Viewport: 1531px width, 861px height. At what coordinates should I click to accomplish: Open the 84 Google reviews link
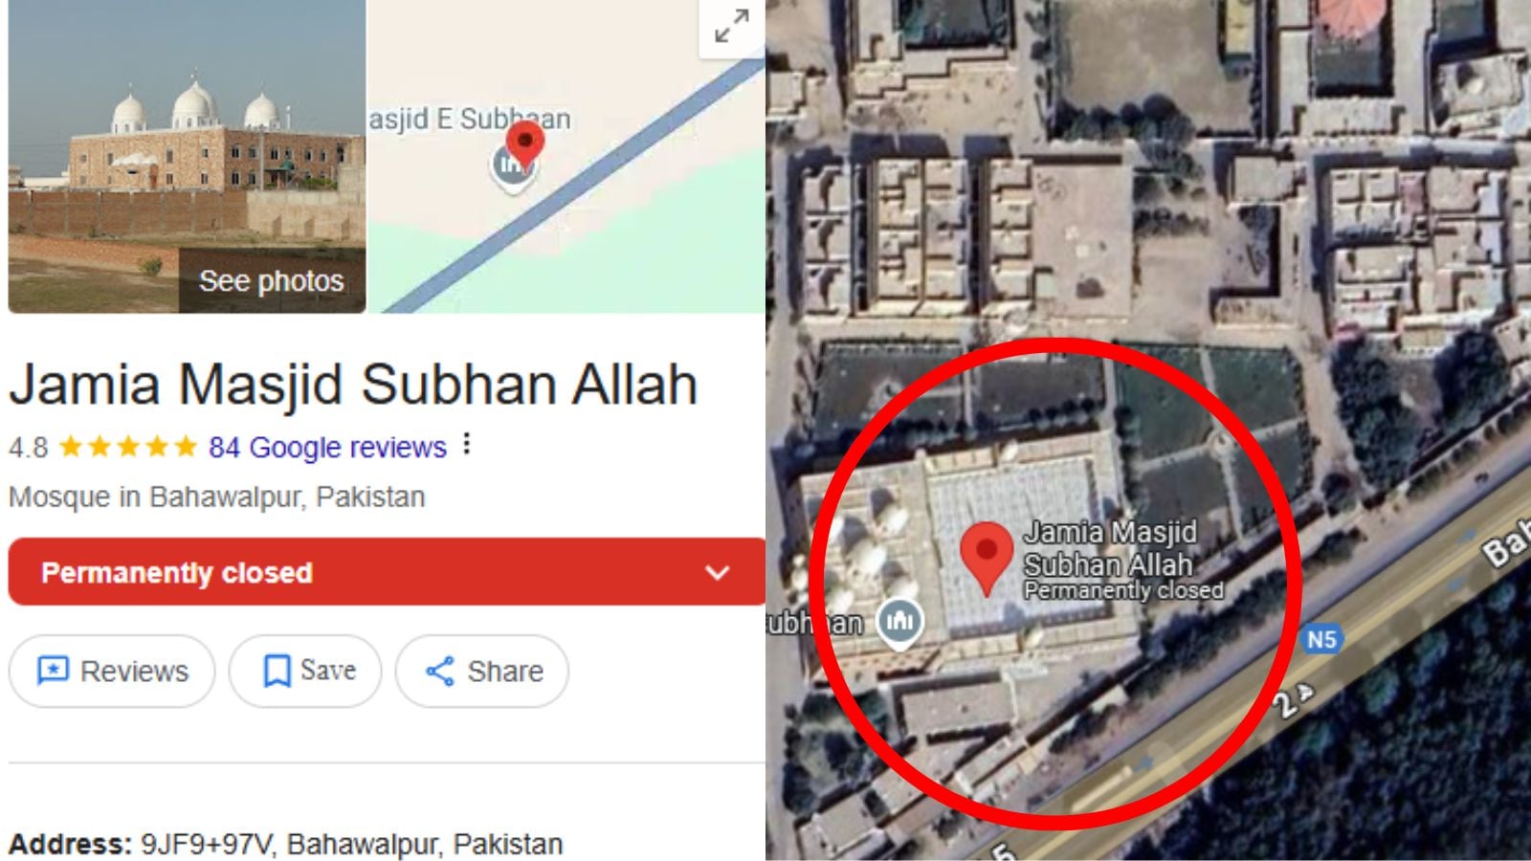coord(327,447)
